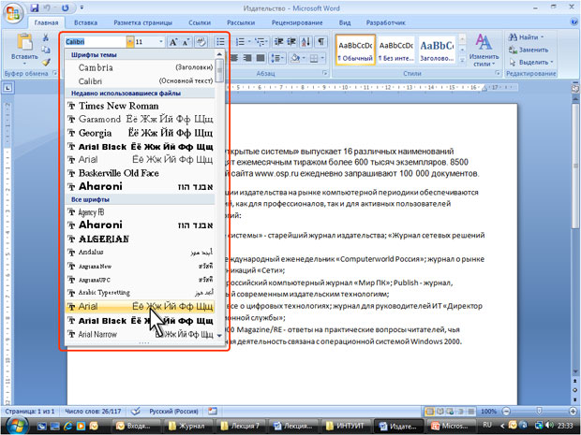Screen dimensions: 581x435
Task: Click the Help question mark icon
Action: (574, 22)
